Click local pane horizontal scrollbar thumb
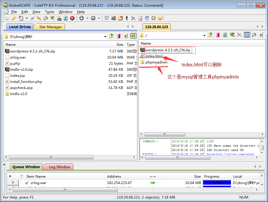Image resolution: width=268 pixels, height=202 pixels. 51,157
